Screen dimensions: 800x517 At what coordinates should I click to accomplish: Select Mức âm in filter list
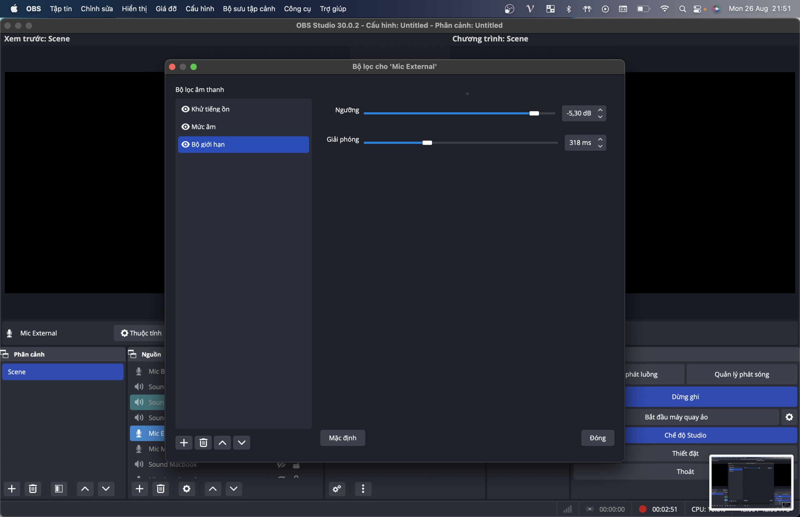pyautogui.click(x=243, y=127)
